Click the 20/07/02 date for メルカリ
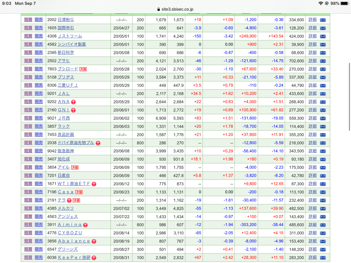The height and width of the screenshot is (263, 351). [121, 209]
